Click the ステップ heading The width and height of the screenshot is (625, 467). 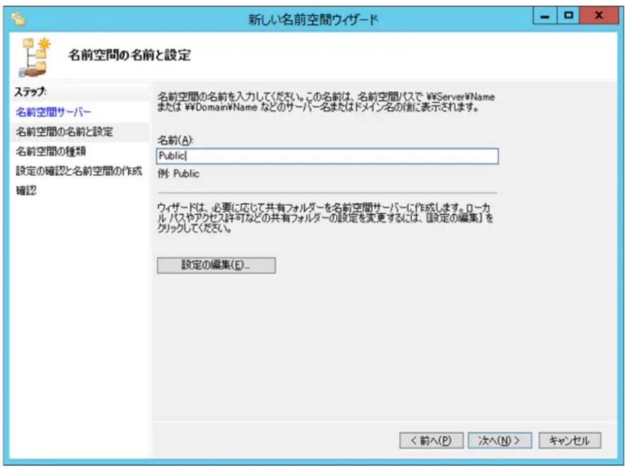pyautogui.click(x=30, y=92)
